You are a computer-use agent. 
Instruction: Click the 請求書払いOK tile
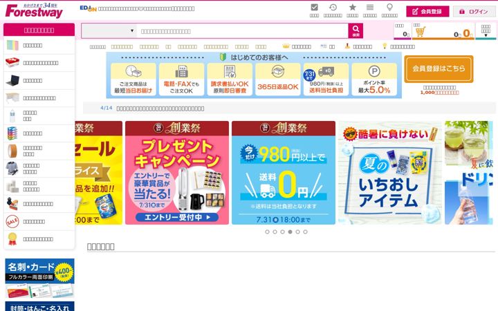(x=230, y=79)
